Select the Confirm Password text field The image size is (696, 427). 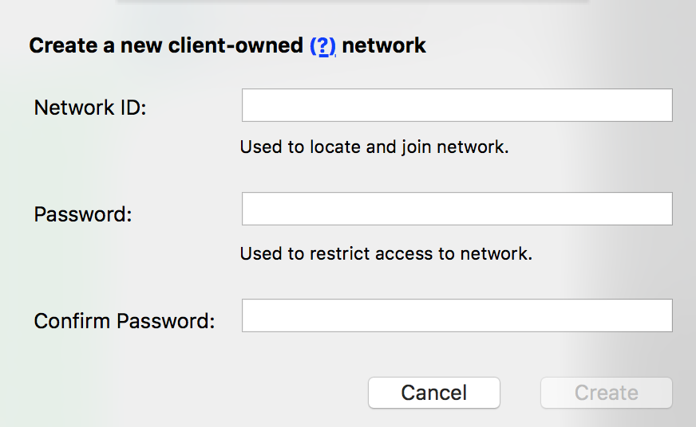(457, 315)
